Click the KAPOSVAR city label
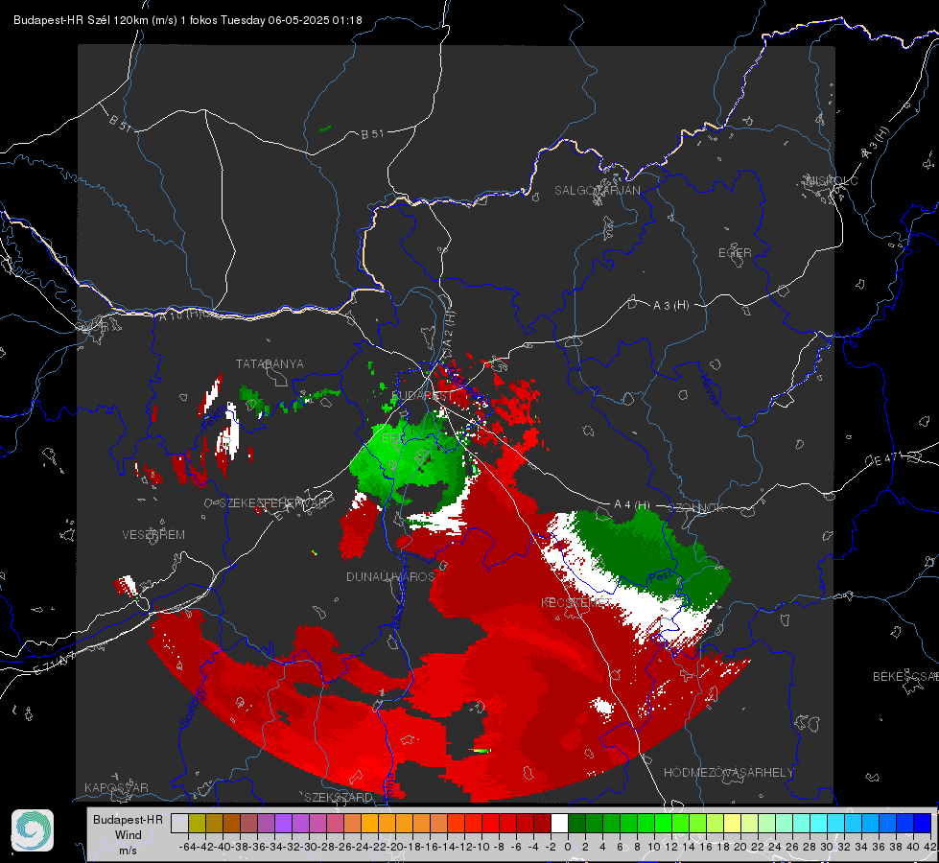 [x=116, y=787]
